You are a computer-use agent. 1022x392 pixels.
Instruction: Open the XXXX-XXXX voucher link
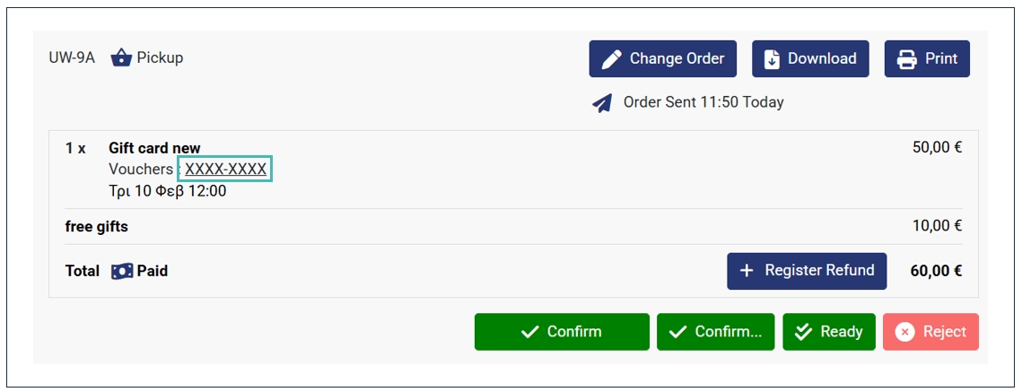coord(225,170)
